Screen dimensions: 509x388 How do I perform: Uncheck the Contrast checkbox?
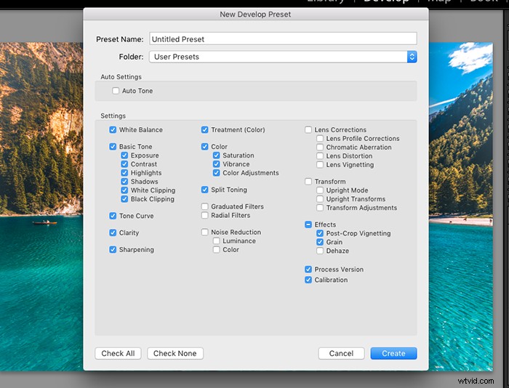[124, 164]
